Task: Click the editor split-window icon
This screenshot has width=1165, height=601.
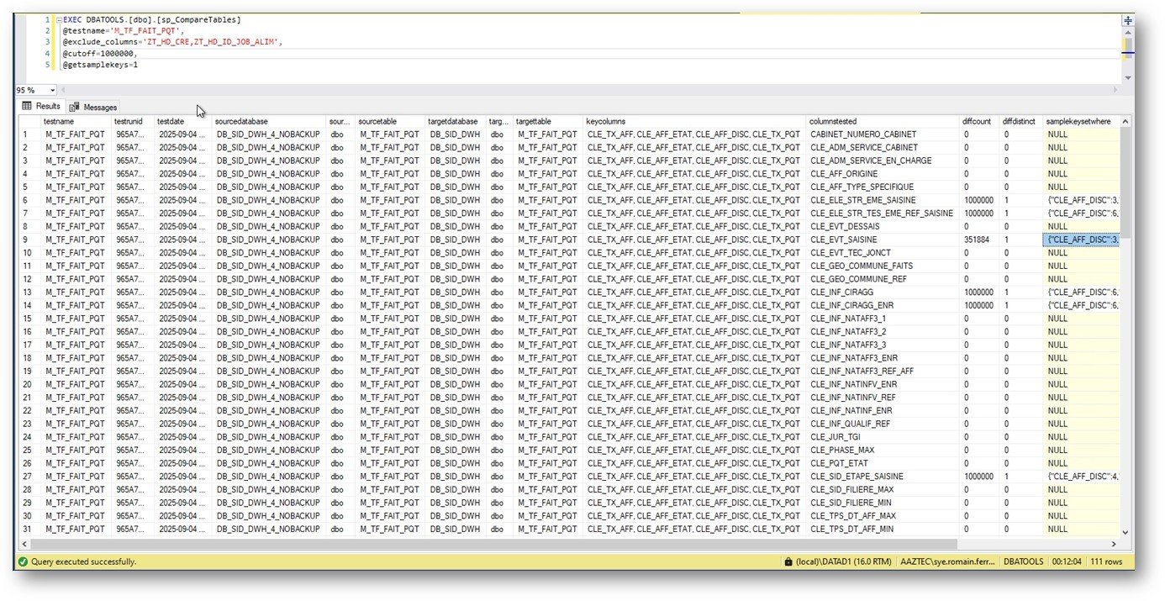Action: pyautogui.click(x=1127, y=21)
